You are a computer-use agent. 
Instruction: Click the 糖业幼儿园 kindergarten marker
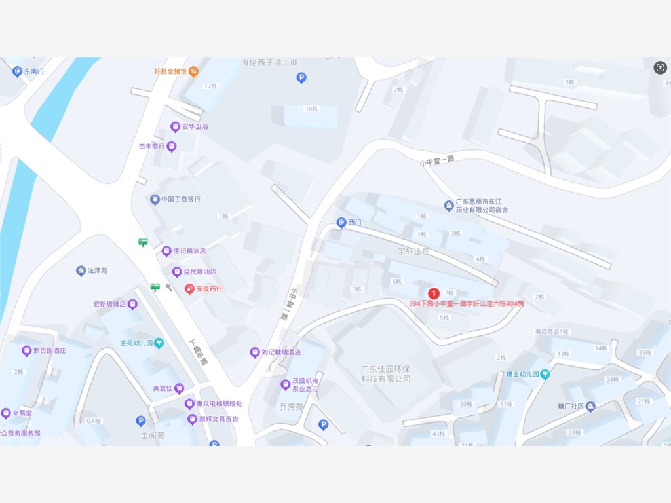(x=545, y=374)
